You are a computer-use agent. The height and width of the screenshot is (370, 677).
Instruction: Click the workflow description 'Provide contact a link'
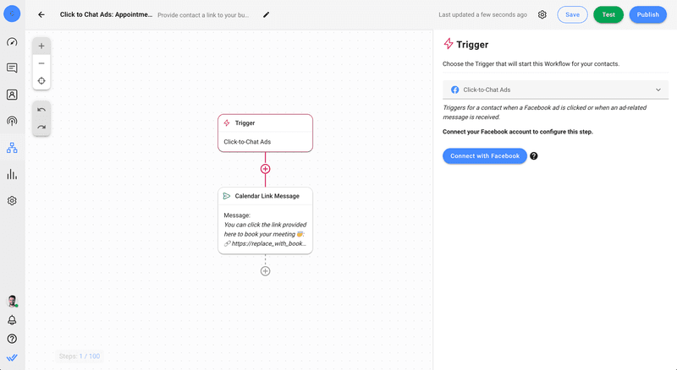tap(203, 15)
